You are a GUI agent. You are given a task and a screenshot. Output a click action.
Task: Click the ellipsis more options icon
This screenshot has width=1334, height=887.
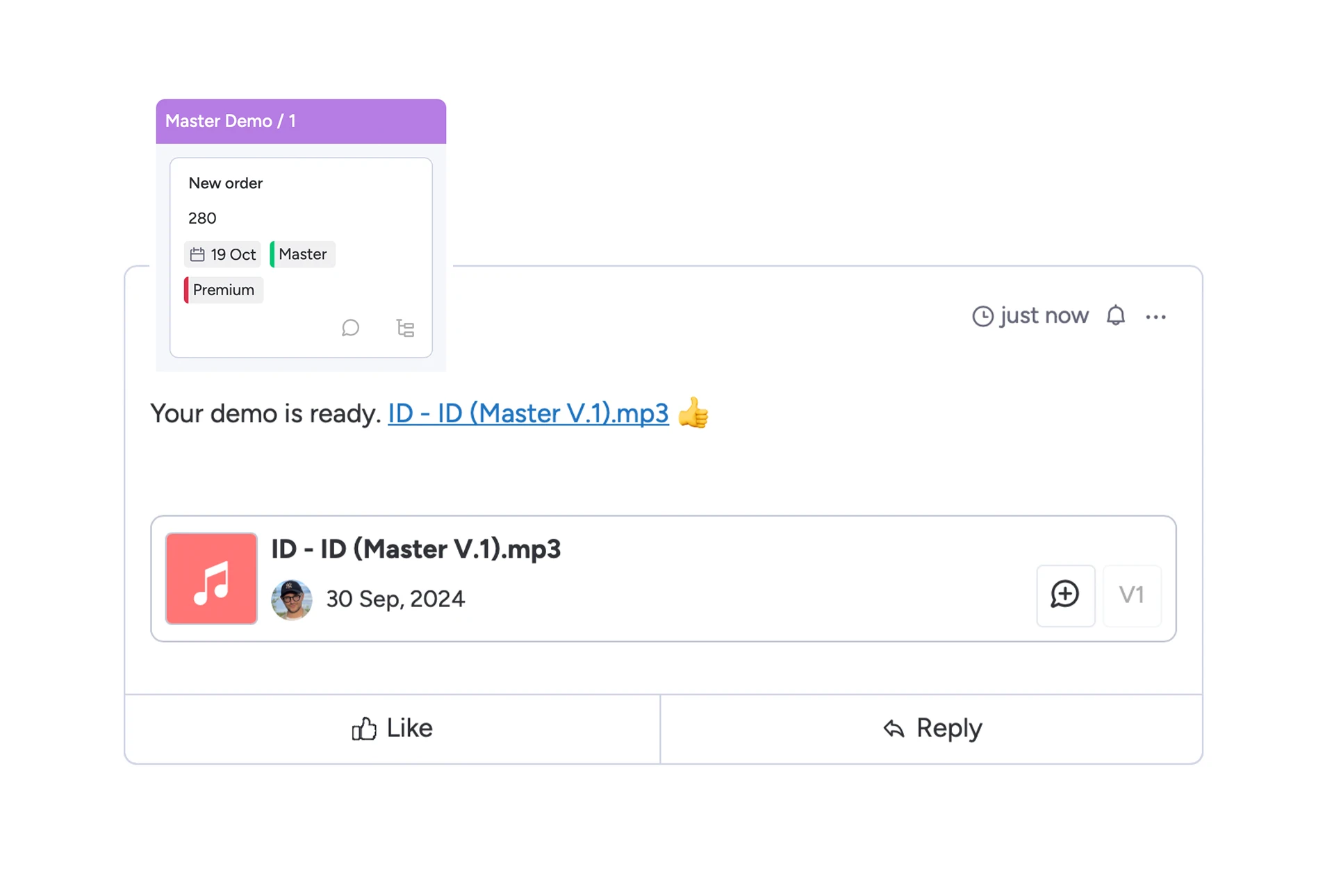pyautogui.click(x=1154, y=317)
